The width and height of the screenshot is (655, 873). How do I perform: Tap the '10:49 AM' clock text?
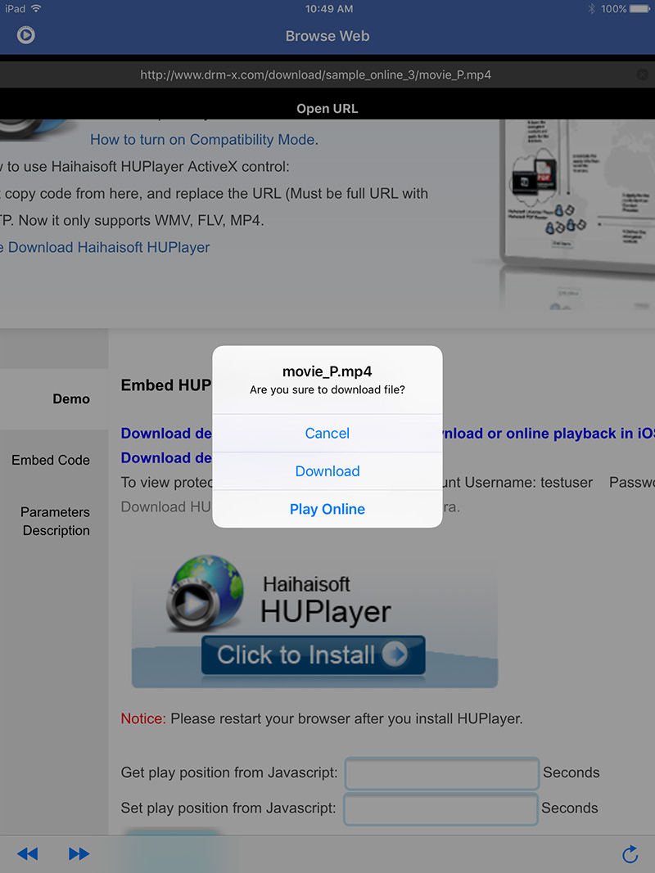pos(328,9)
